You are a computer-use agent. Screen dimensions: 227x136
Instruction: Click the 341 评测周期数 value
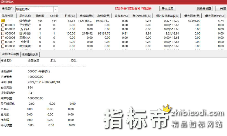tap(31, 93)
